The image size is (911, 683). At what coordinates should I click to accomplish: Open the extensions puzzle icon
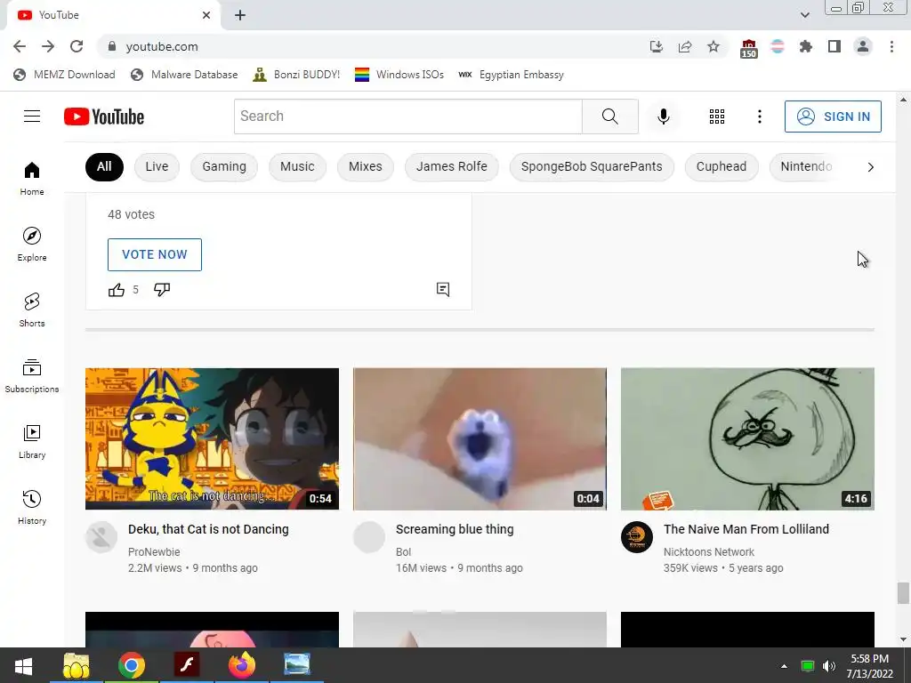(805, 46)
